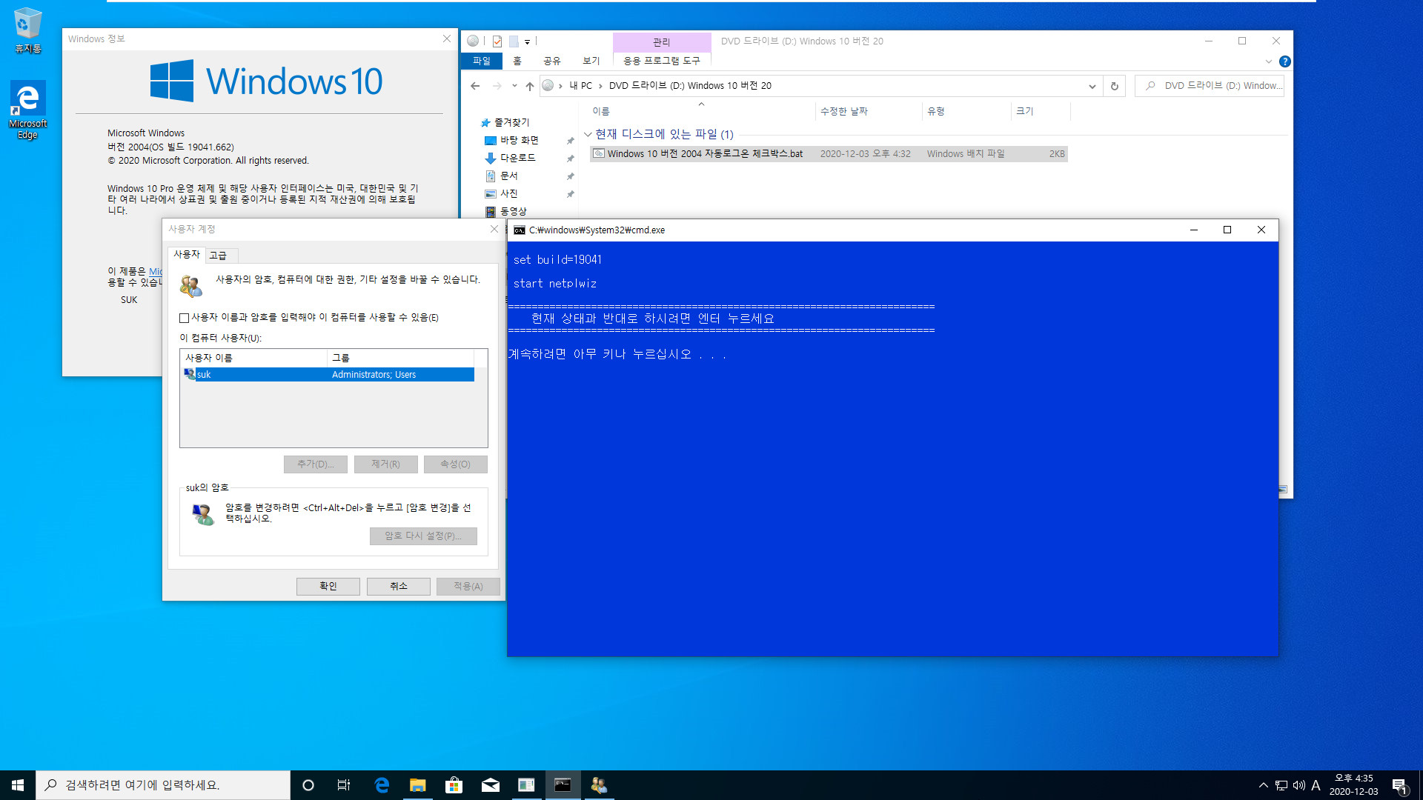1423x800 pixels.
Task: Open the 홈 ribbon tab
Action: click(517, 61)
